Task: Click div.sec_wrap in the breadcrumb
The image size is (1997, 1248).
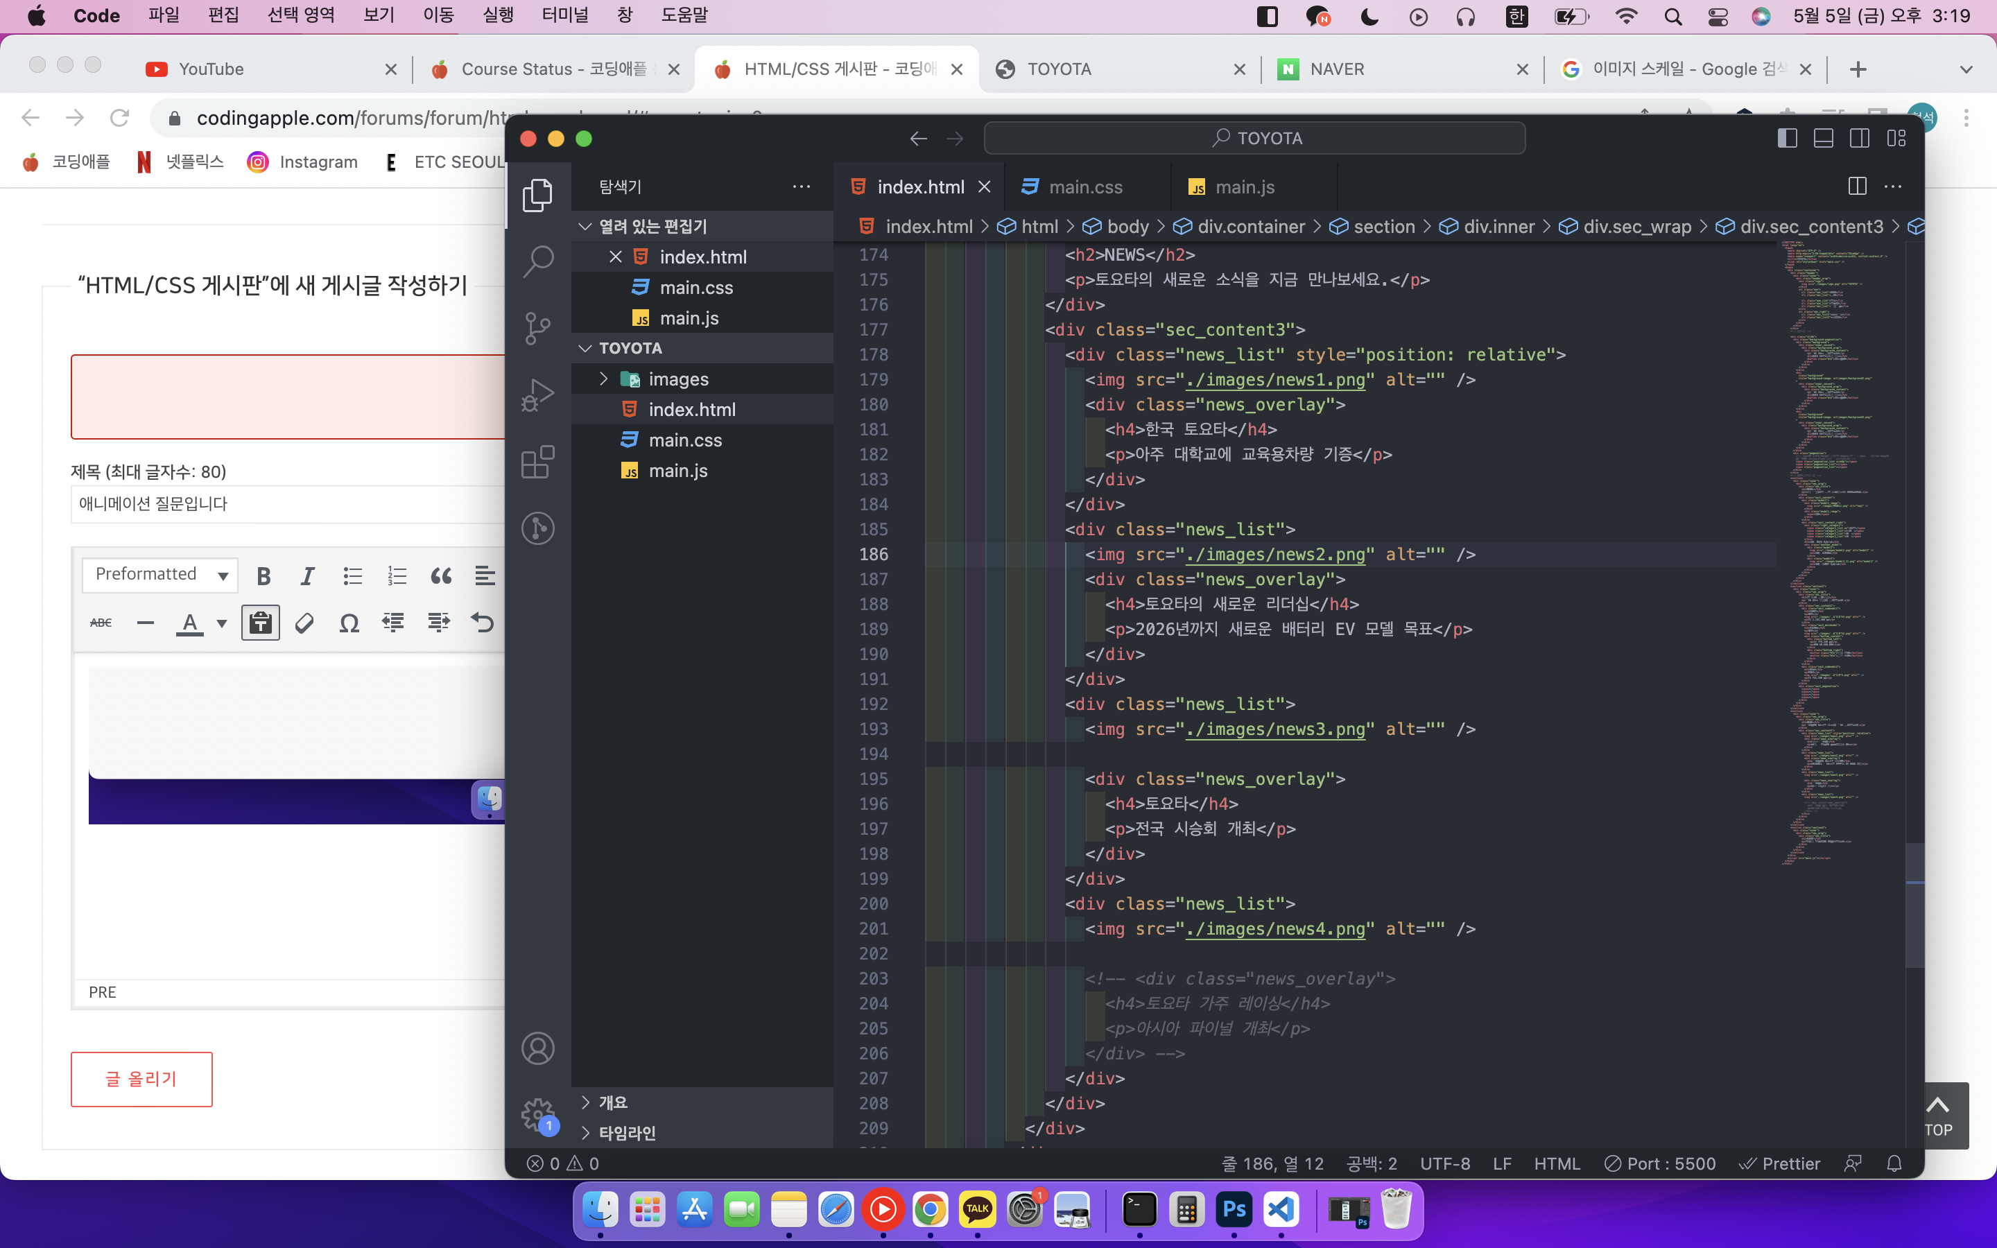Action: point(1625,226)
